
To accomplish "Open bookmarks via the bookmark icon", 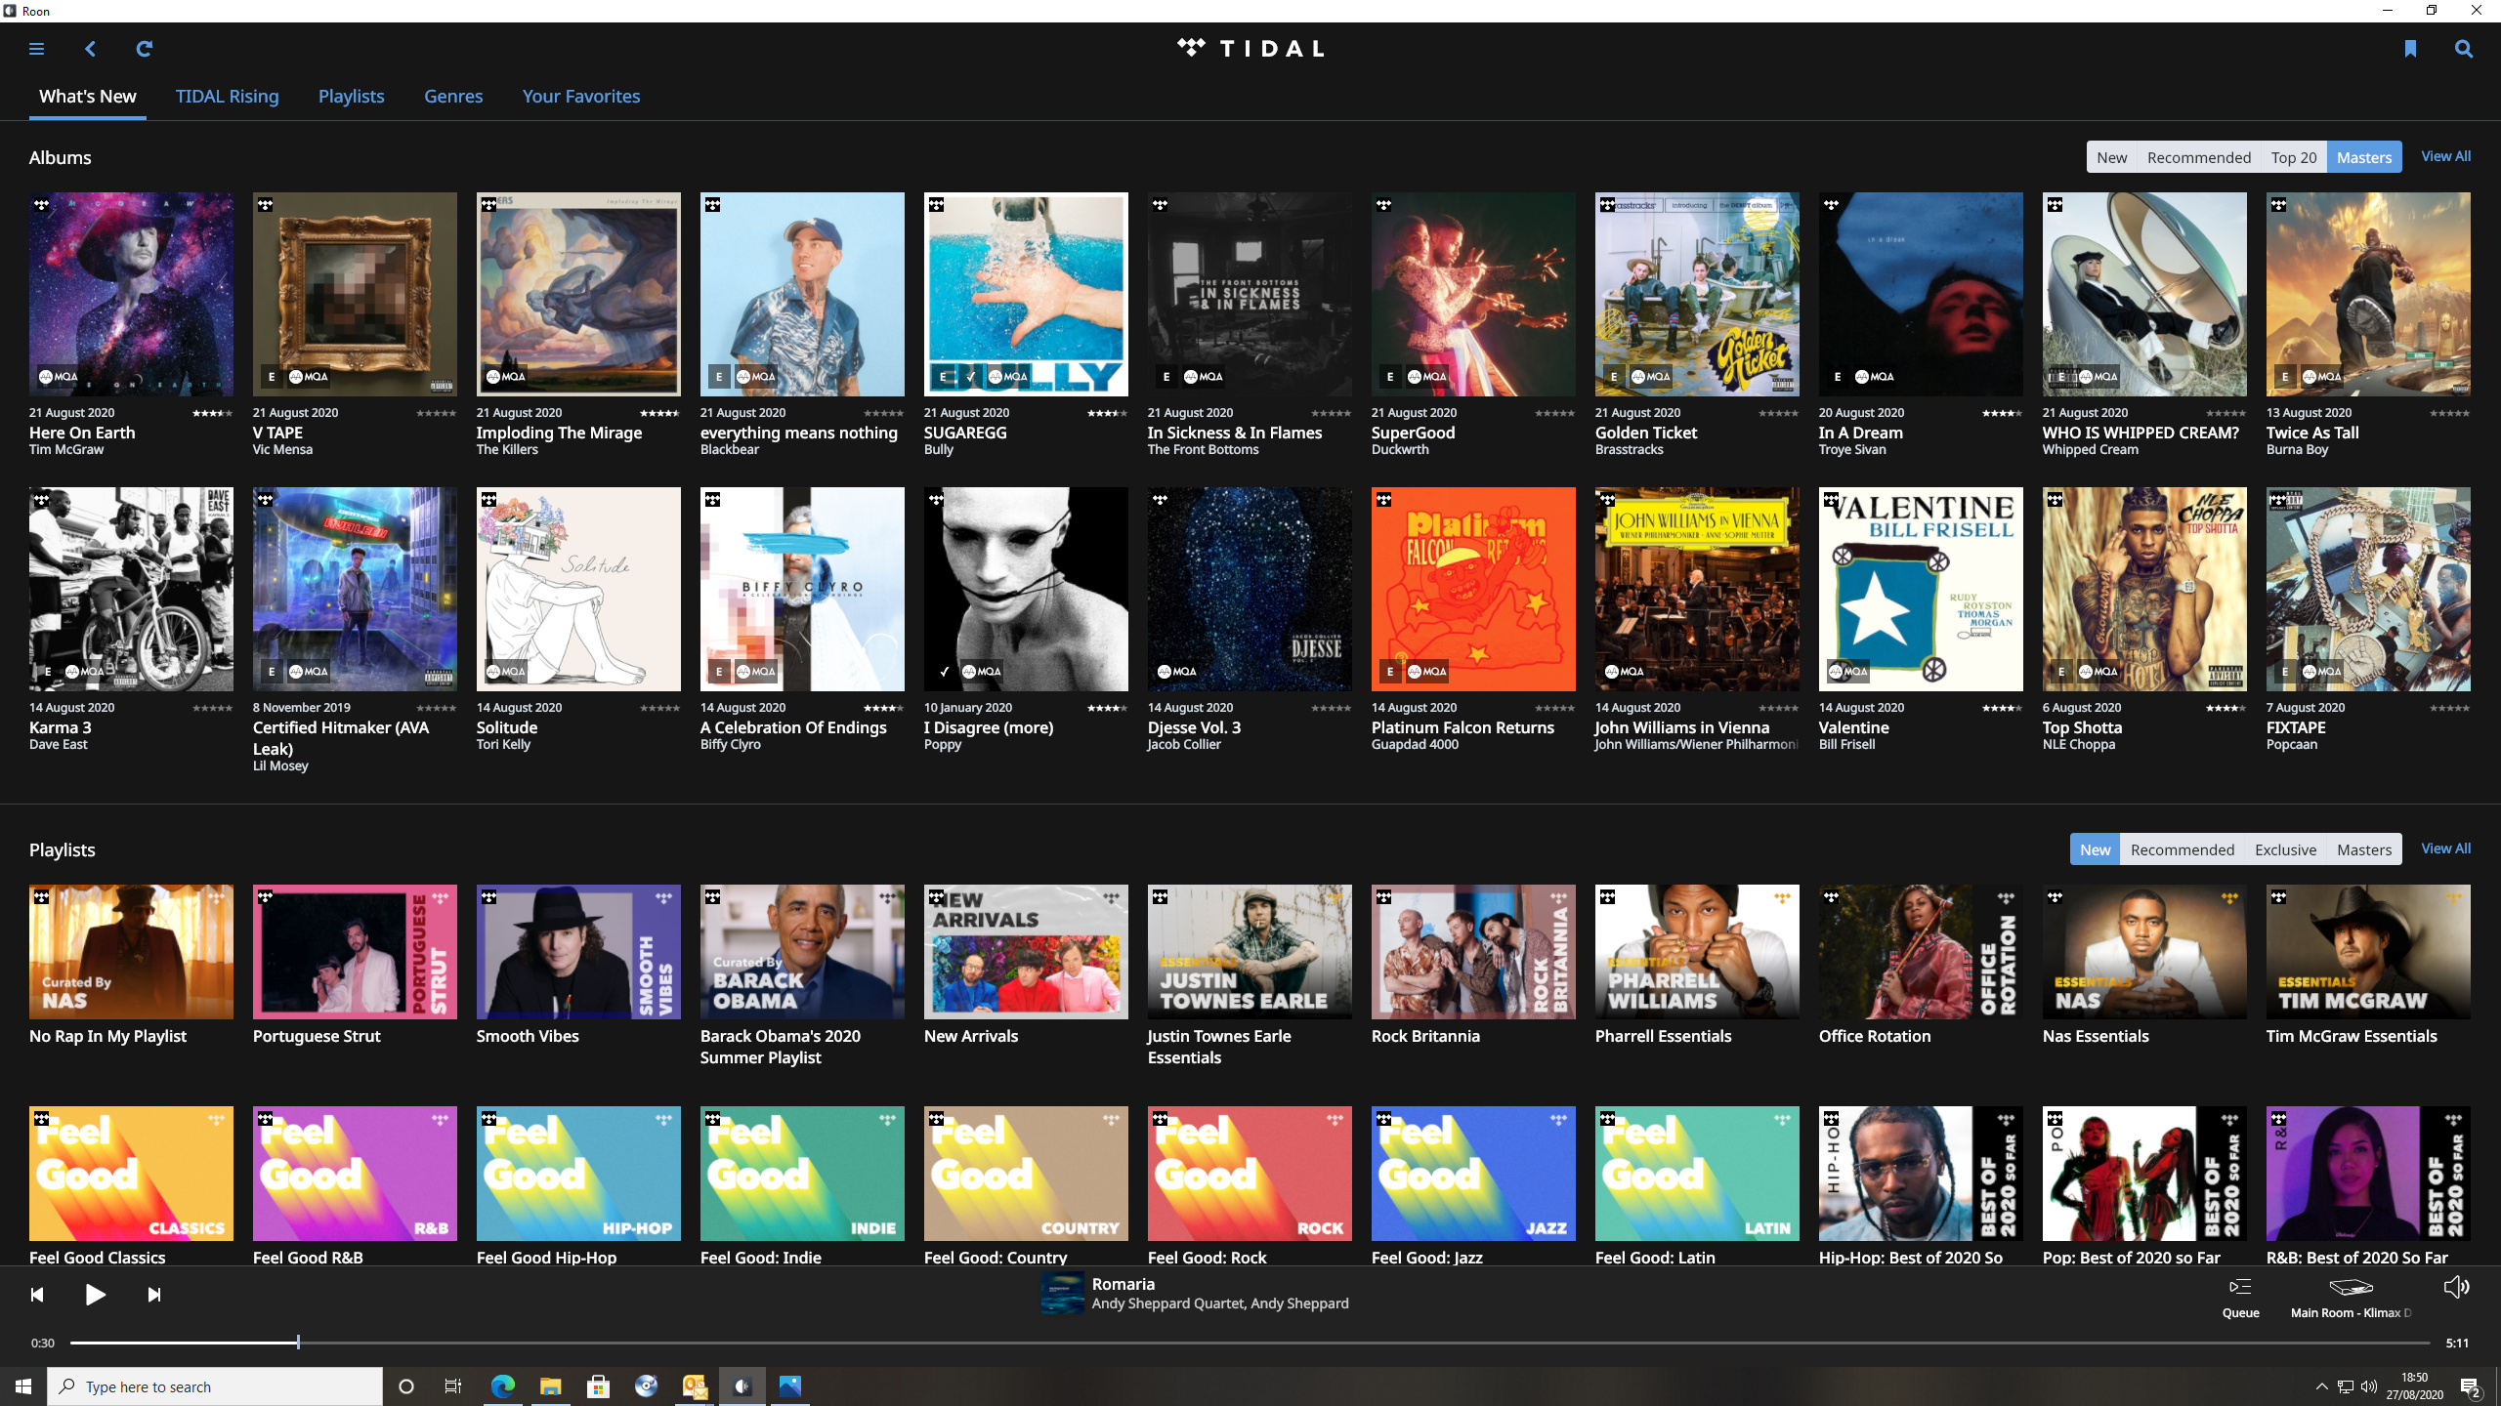I will [x=2410, y=49].
